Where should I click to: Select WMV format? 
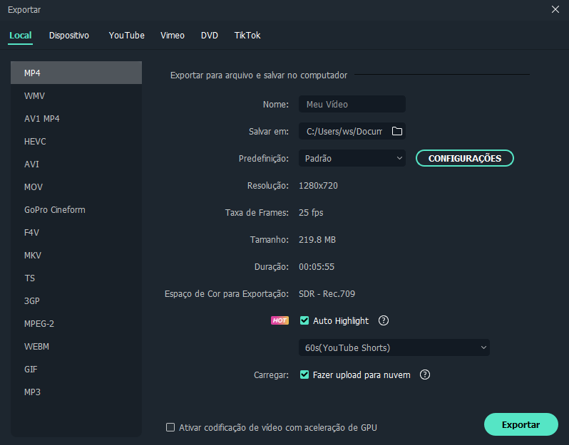[x=76, y=95]
